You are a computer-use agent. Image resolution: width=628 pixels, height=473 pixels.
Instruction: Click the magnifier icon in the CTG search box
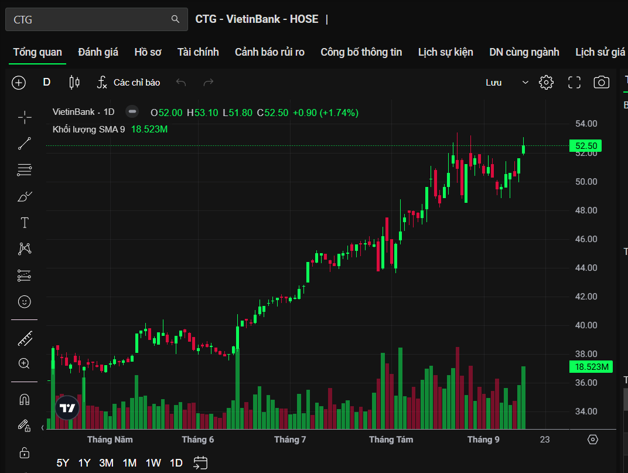point(175,19)
